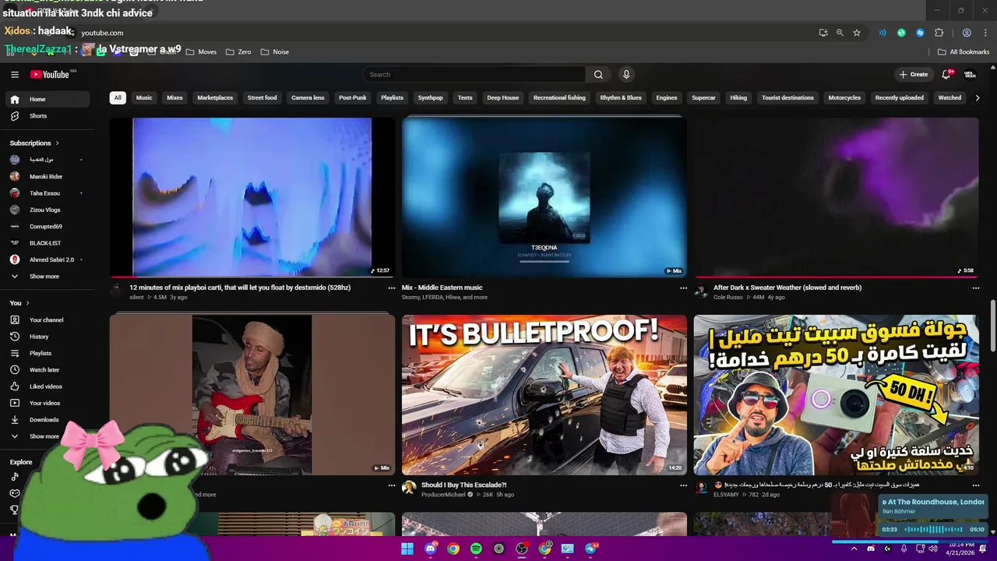Viewport: 997px width, 561px height.
Task: Open Maroki Rider subscription channel
Action: 45,177
